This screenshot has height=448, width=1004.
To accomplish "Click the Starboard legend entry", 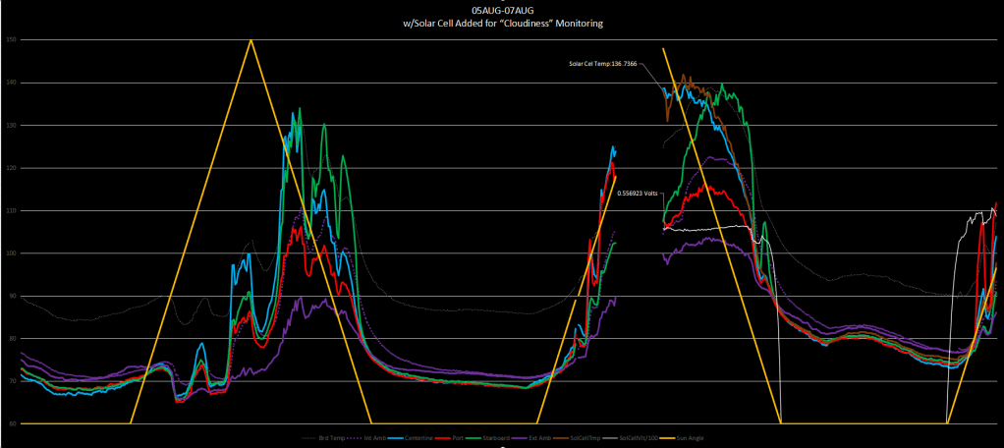I will 497,438.
